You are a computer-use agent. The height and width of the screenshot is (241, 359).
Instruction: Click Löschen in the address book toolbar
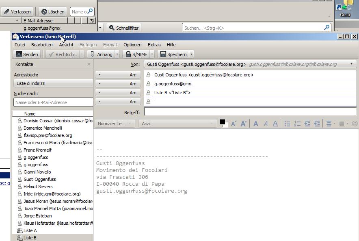click(53, 12)
